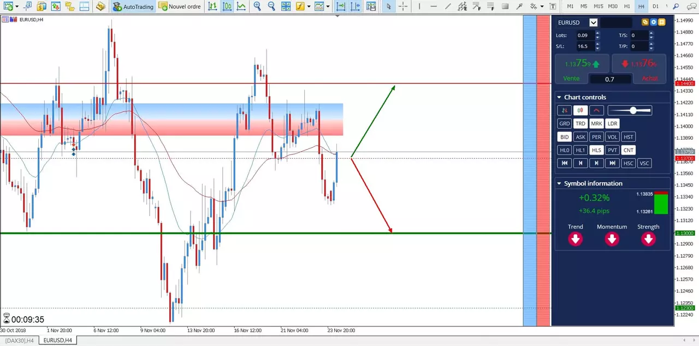Switch to M1 timeframe
Viewport: 699px width, 346px height.
tap(570, 7)
